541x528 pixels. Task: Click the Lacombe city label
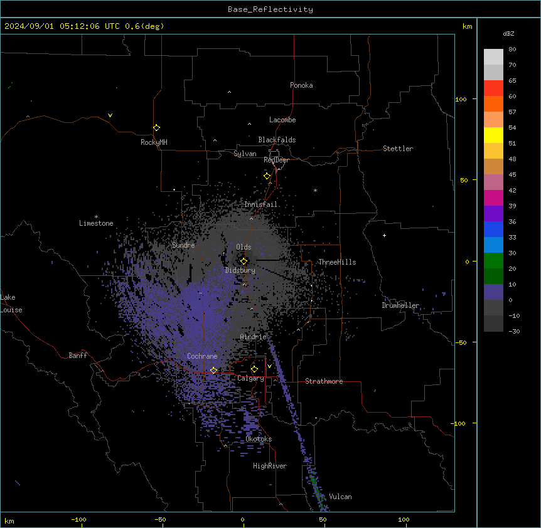[282, 120]
